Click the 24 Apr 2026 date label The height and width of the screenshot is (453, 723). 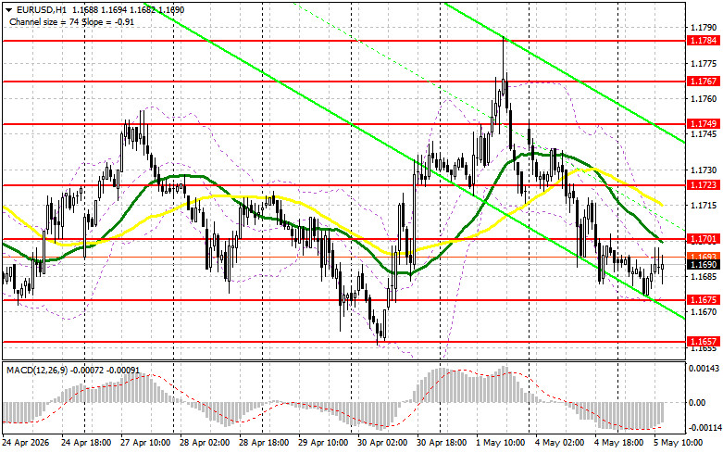[x=26, y=443]
